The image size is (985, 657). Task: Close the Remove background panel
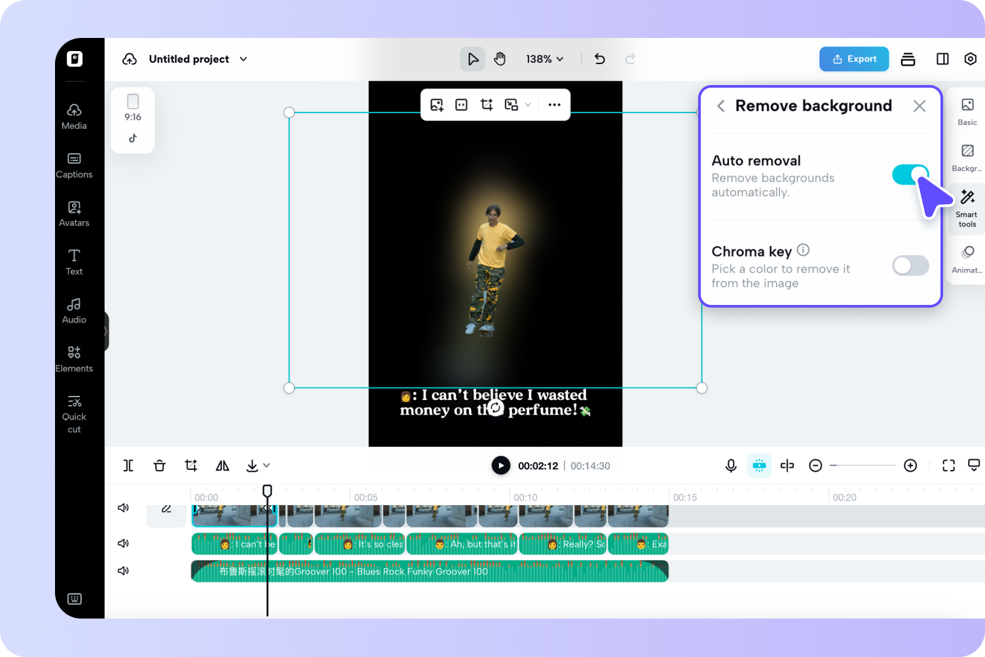pyautogui.click(x=920, y=106)
